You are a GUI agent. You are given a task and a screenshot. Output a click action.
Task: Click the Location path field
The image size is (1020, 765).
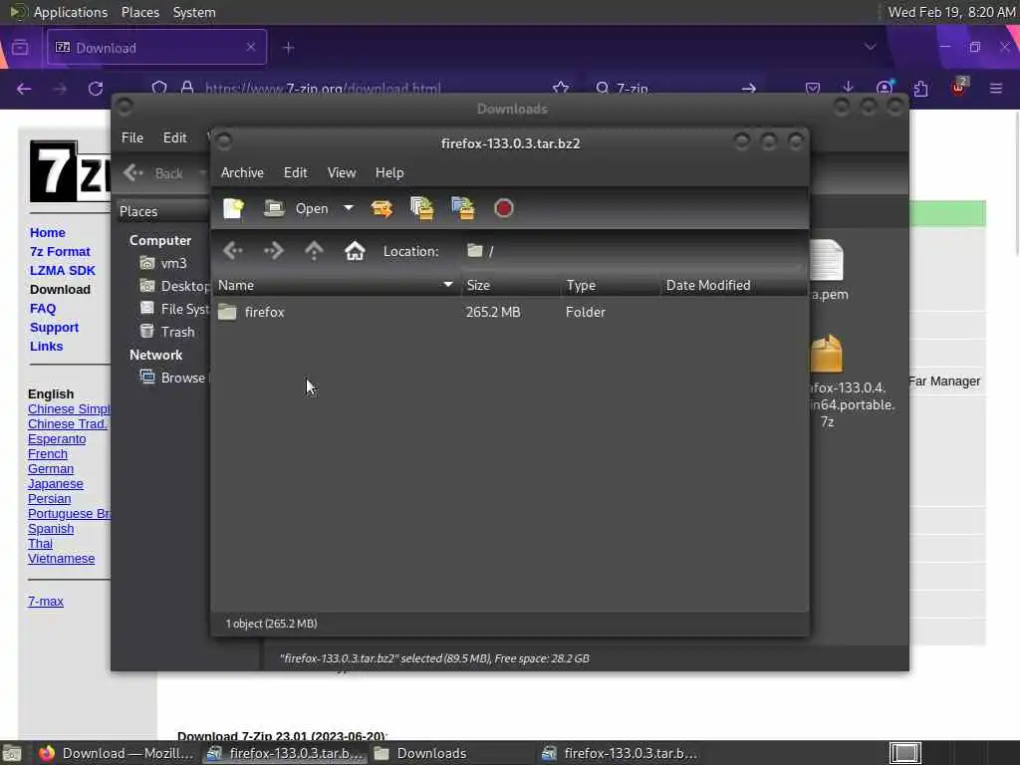click(633, 251)
